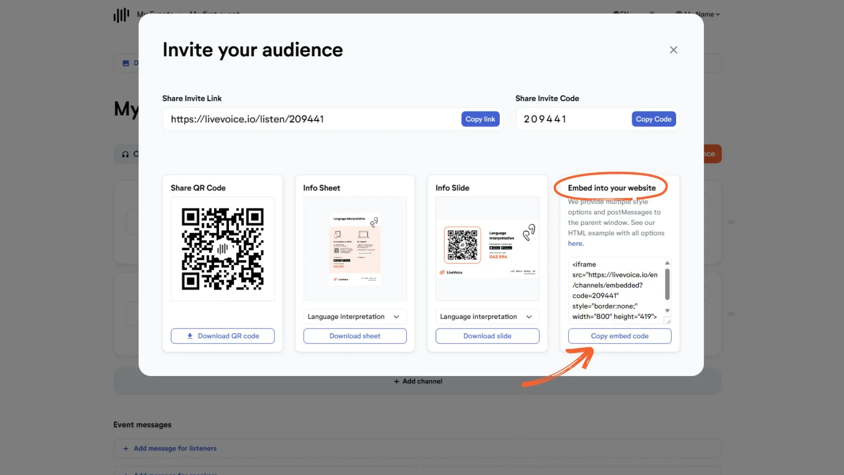Click the embed textarea resize handle
Screen dimensions: 844x475
(x=668, y=321)
